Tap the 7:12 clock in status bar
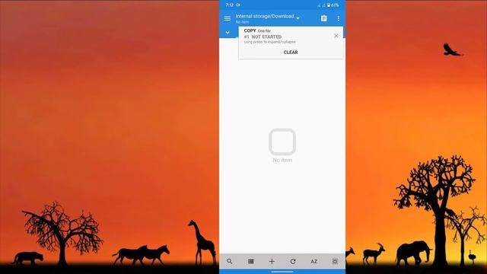Image resolution: width=487 pixels, height=274 pixels. click(230, 5)
